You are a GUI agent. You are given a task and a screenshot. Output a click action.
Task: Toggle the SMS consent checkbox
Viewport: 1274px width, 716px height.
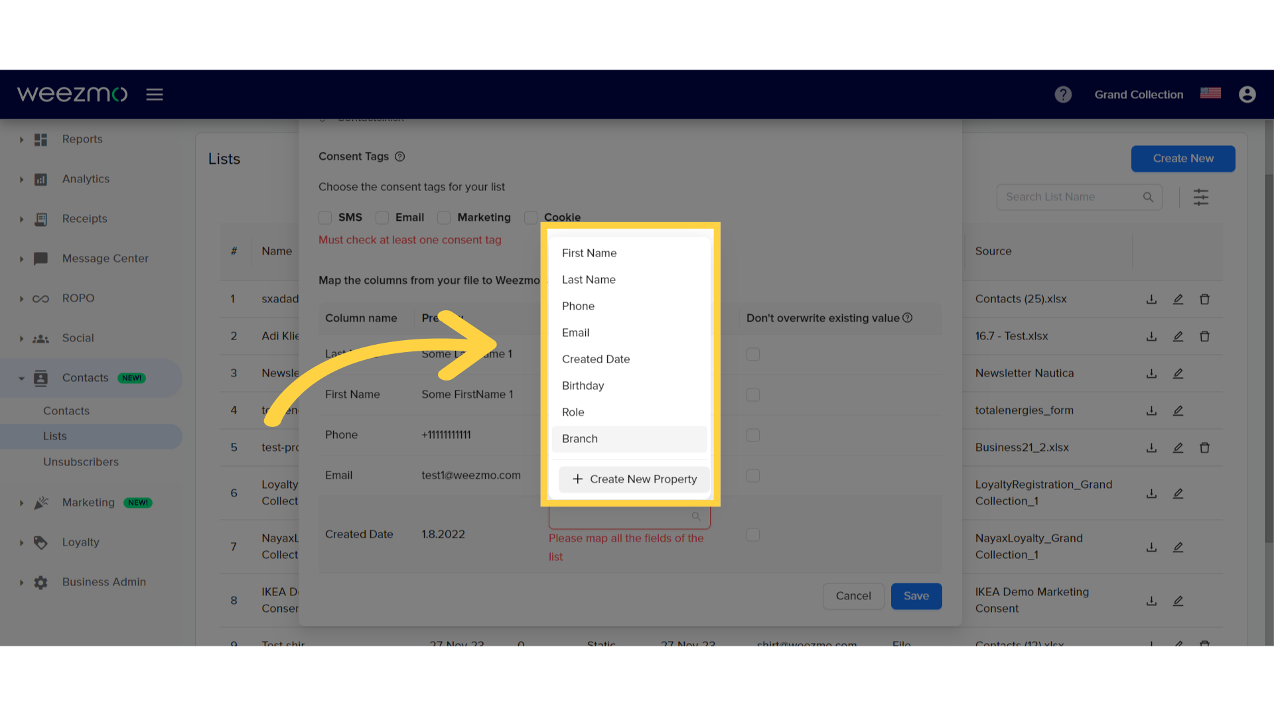(x=326, y=217)
